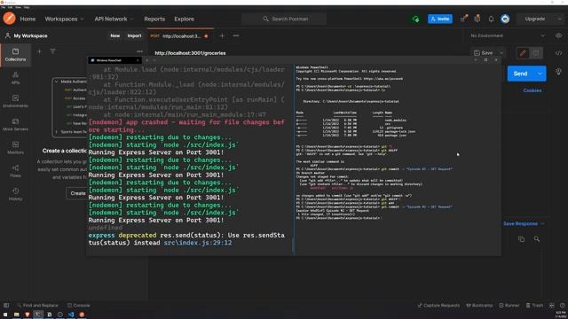Select the POST localhost request tab
Image resolution: width=568 pixels, height=319 pixels.
tap(180, 35)
